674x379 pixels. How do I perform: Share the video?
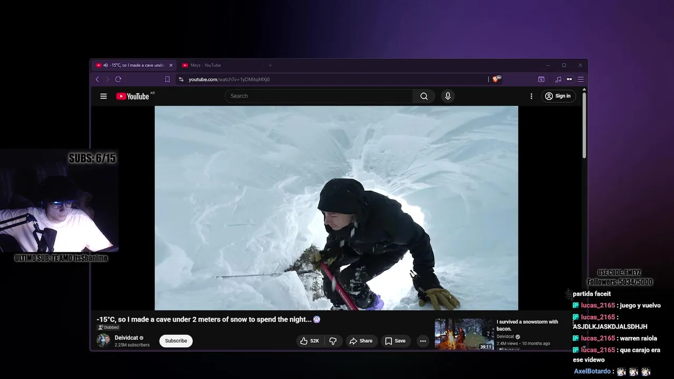click(361, 341)
